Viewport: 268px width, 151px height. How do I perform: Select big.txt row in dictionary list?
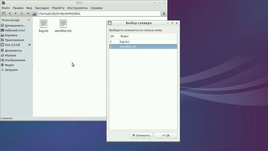(143, 42)
